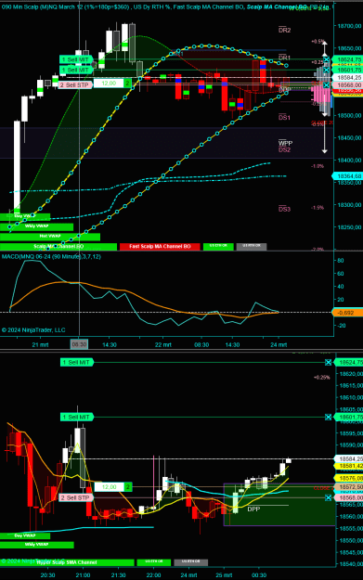
Task: Click the DR1 pivot label
Action: click(285, 58)
